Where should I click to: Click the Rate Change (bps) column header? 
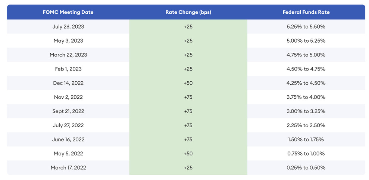tap(188, 12)
